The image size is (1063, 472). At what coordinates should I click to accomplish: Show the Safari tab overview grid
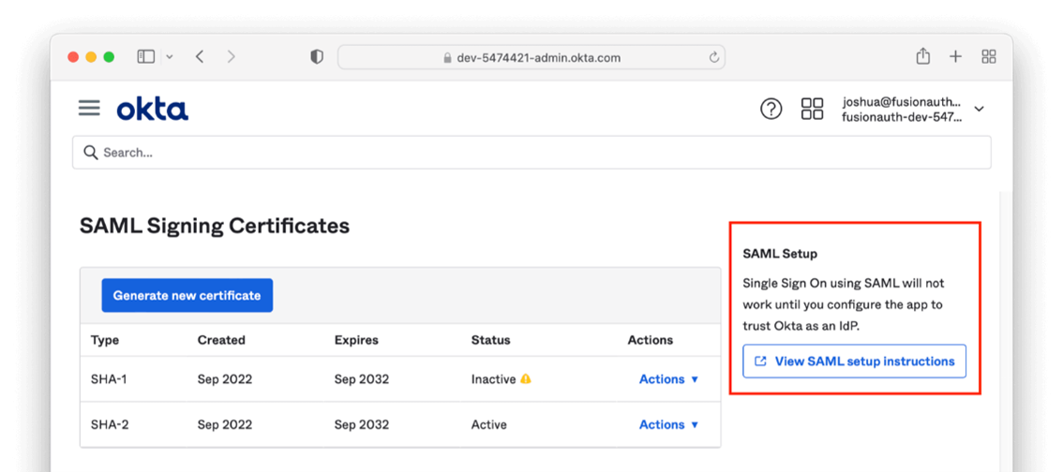988,57
